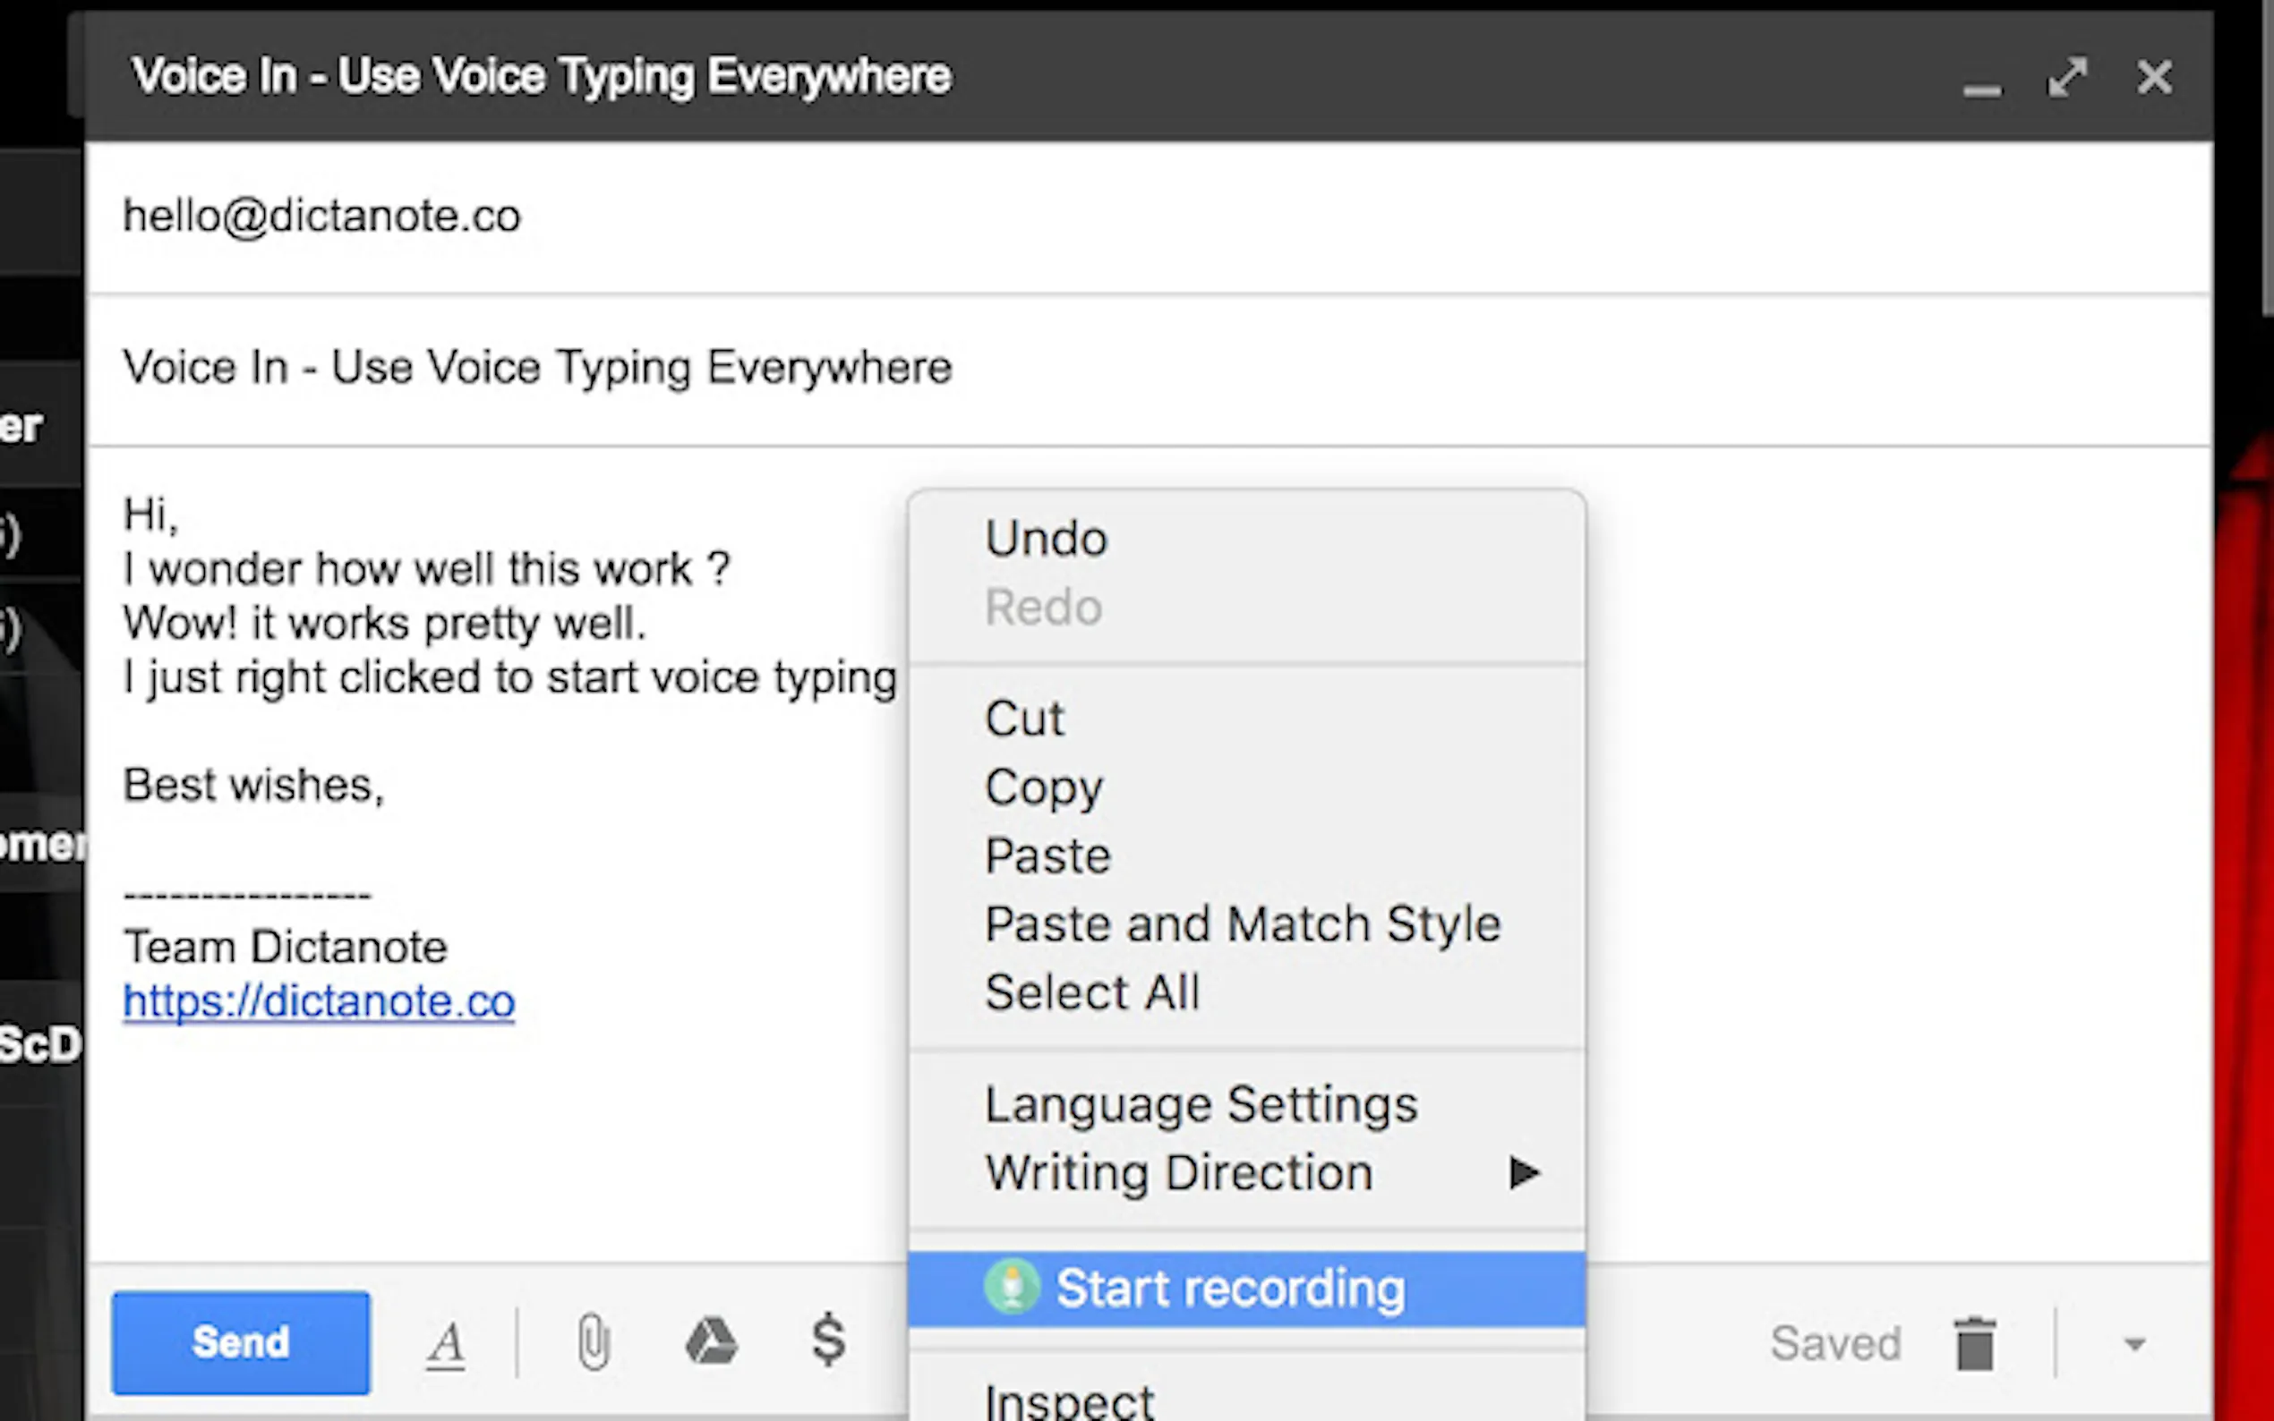Expand the Writing Direction submenu arrow
Image resolution: width=2274 pixels, height=1421 pixels.
tap(1524, 1173)
